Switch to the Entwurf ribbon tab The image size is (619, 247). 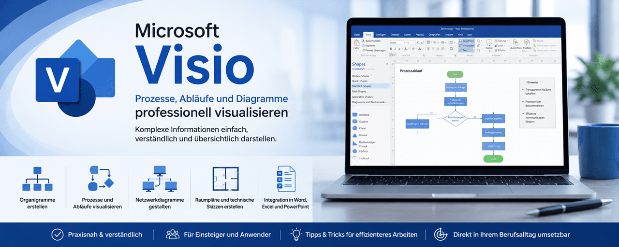coord(395,35)
